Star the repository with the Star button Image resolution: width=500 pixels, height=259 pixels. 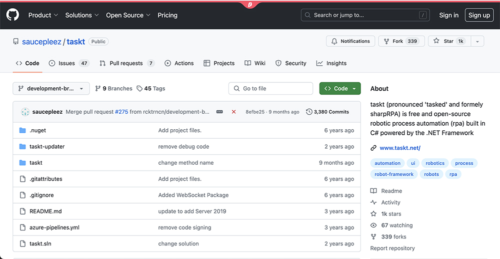tap(449, 41)
